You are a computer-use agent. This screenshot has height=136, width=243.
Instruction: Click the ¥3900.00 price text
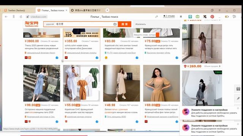click(x=32, y=41)
